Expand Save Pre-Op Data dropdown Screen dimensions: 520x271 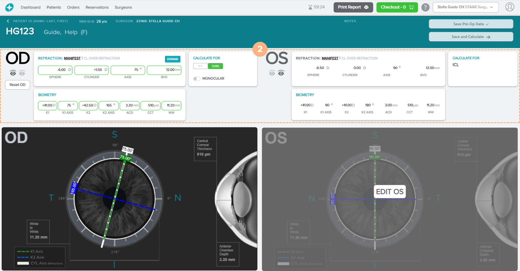click(x=471, y=24)
